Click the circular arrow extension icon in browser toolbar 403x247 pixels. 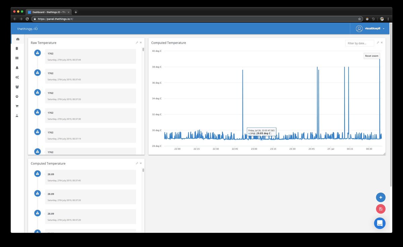click(373, 19)
